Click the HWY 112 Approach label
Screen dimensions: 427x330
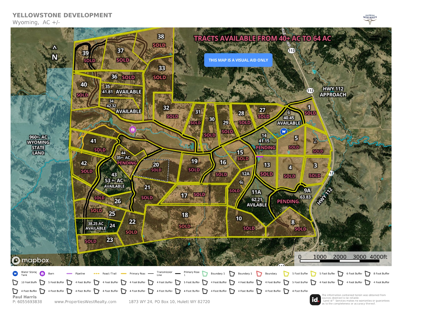click(333, 92)
